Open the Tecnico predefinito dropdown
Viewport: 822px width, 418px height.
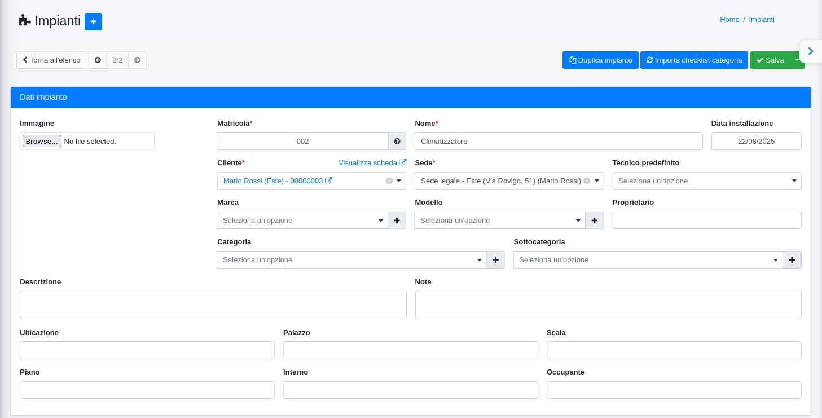tap(706, 181)
